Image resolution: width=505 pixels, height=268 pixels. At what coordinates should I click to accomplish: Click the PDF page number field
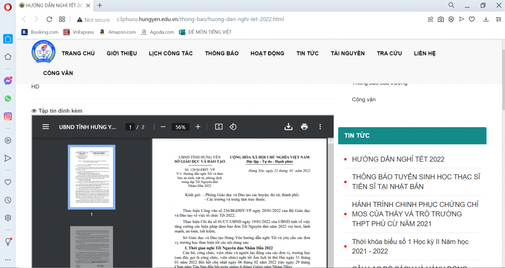[x=130, y=127]
